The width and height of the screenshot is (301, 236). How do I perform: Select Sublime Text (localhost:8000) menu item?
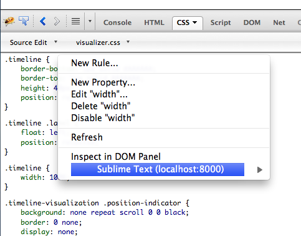(158, 169)
